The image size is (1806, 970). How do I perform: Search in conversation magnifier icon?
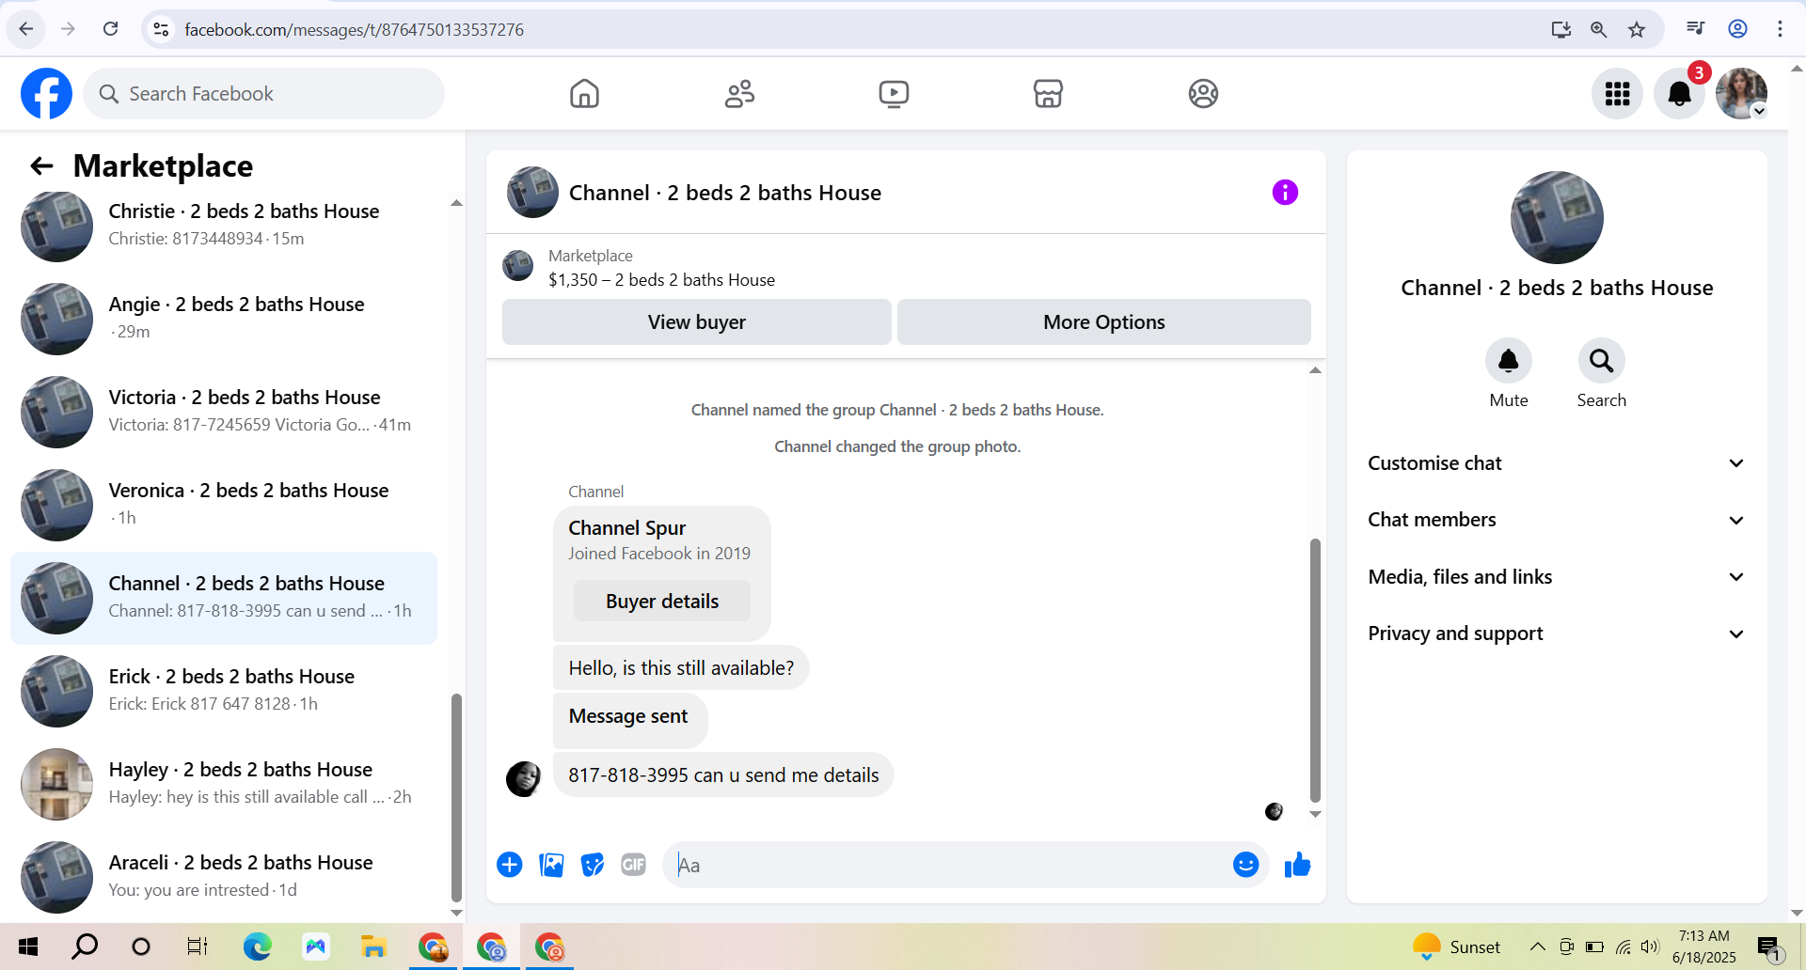pos(1601,361)
